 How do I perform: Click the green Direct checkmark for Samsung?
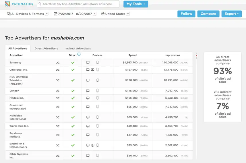(73, 63)
